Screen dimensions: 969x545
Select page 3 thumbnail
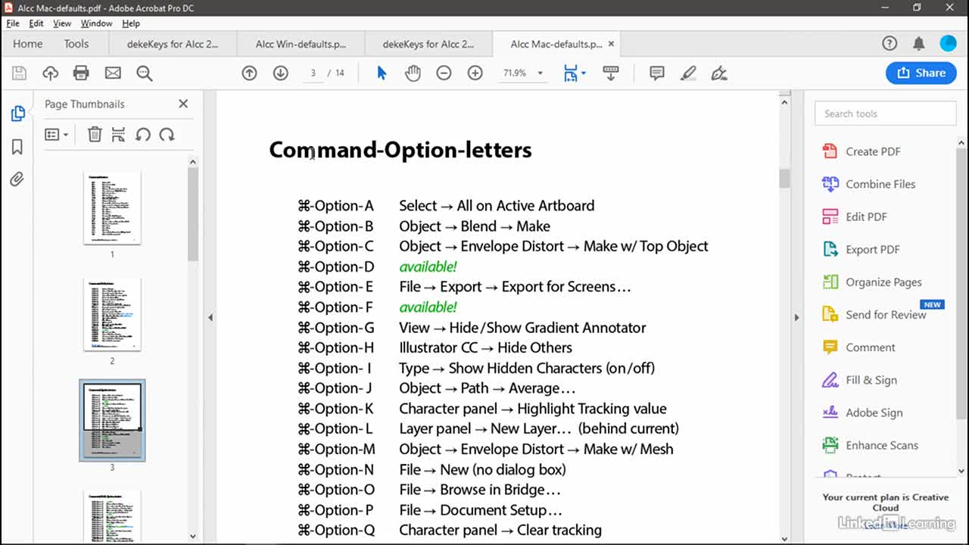[112, 420]
